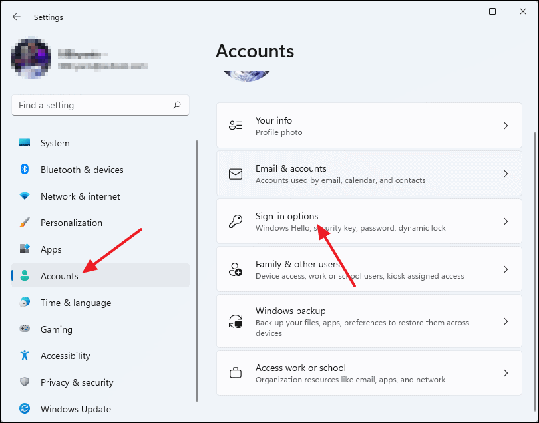This screenshot has height=423, width=539.
Task: Click the user profile photo
Action: pyautogui.click(x=31, y=59)
